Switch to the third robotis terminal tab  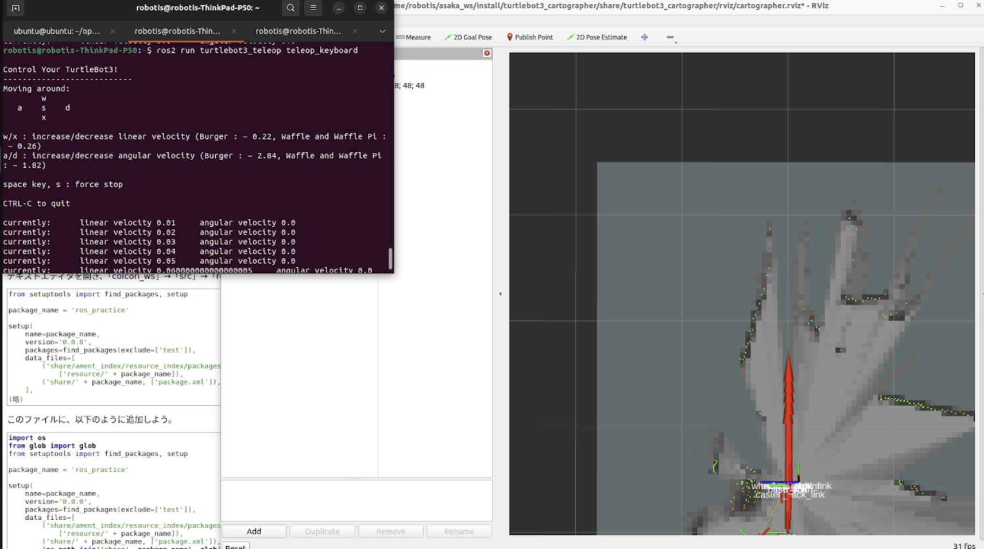click(298, 31)
